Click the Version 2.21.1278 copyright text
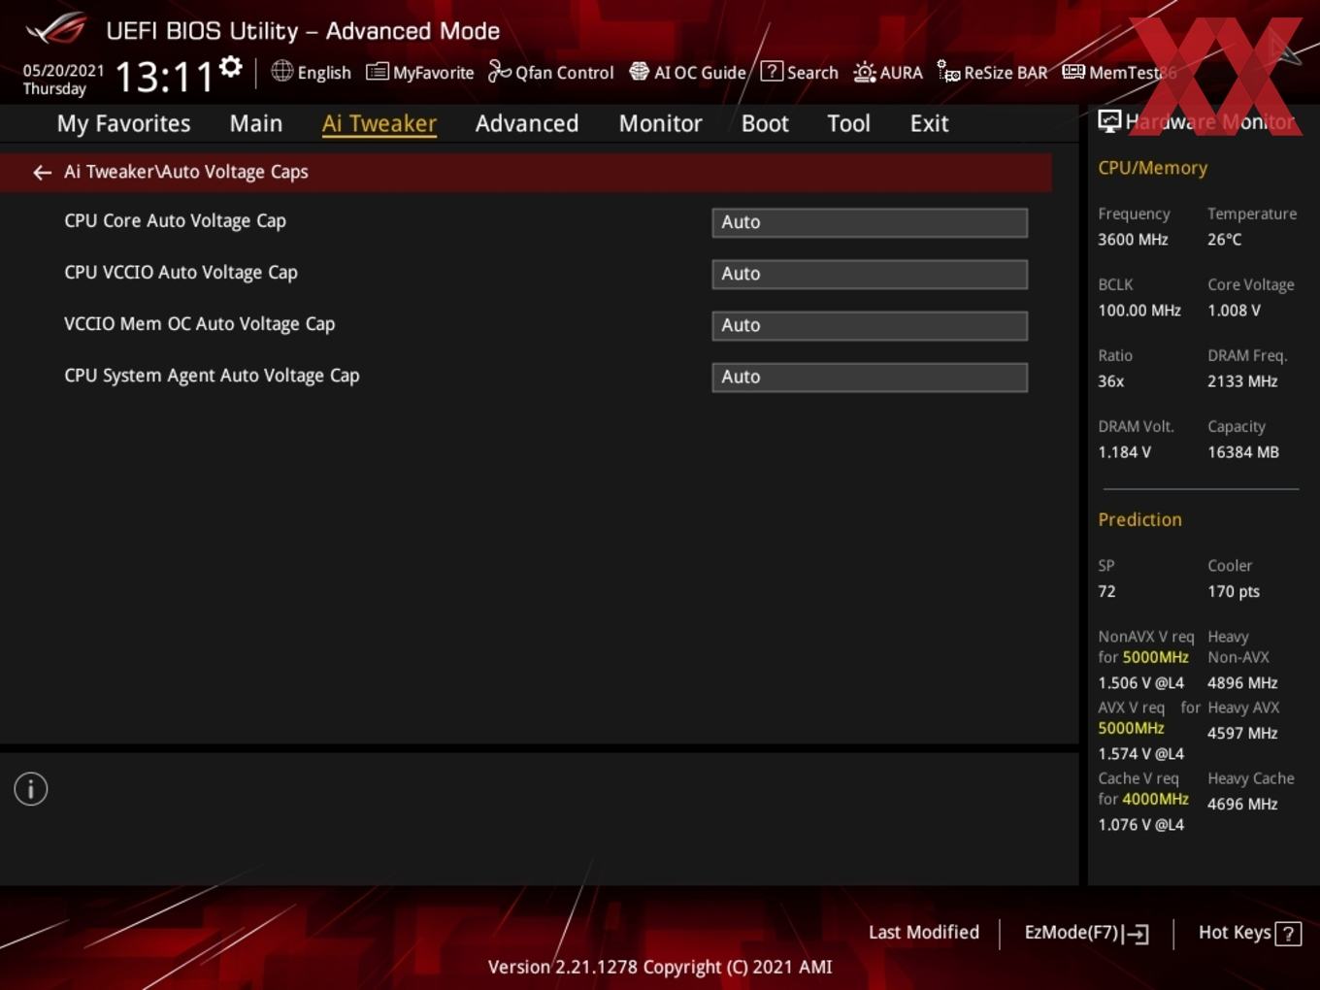The width and height of the screenshot is (1320, 990). (660, 967)
